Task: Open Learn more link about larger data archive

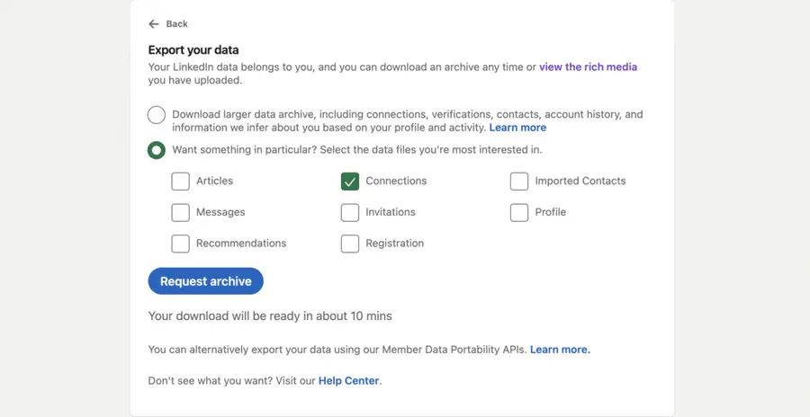Action: click(517, 128)
